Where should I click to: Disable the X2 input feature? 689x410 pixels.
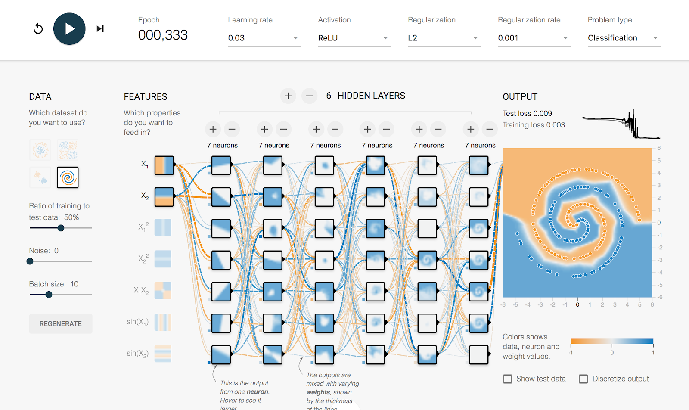point(164,196)
